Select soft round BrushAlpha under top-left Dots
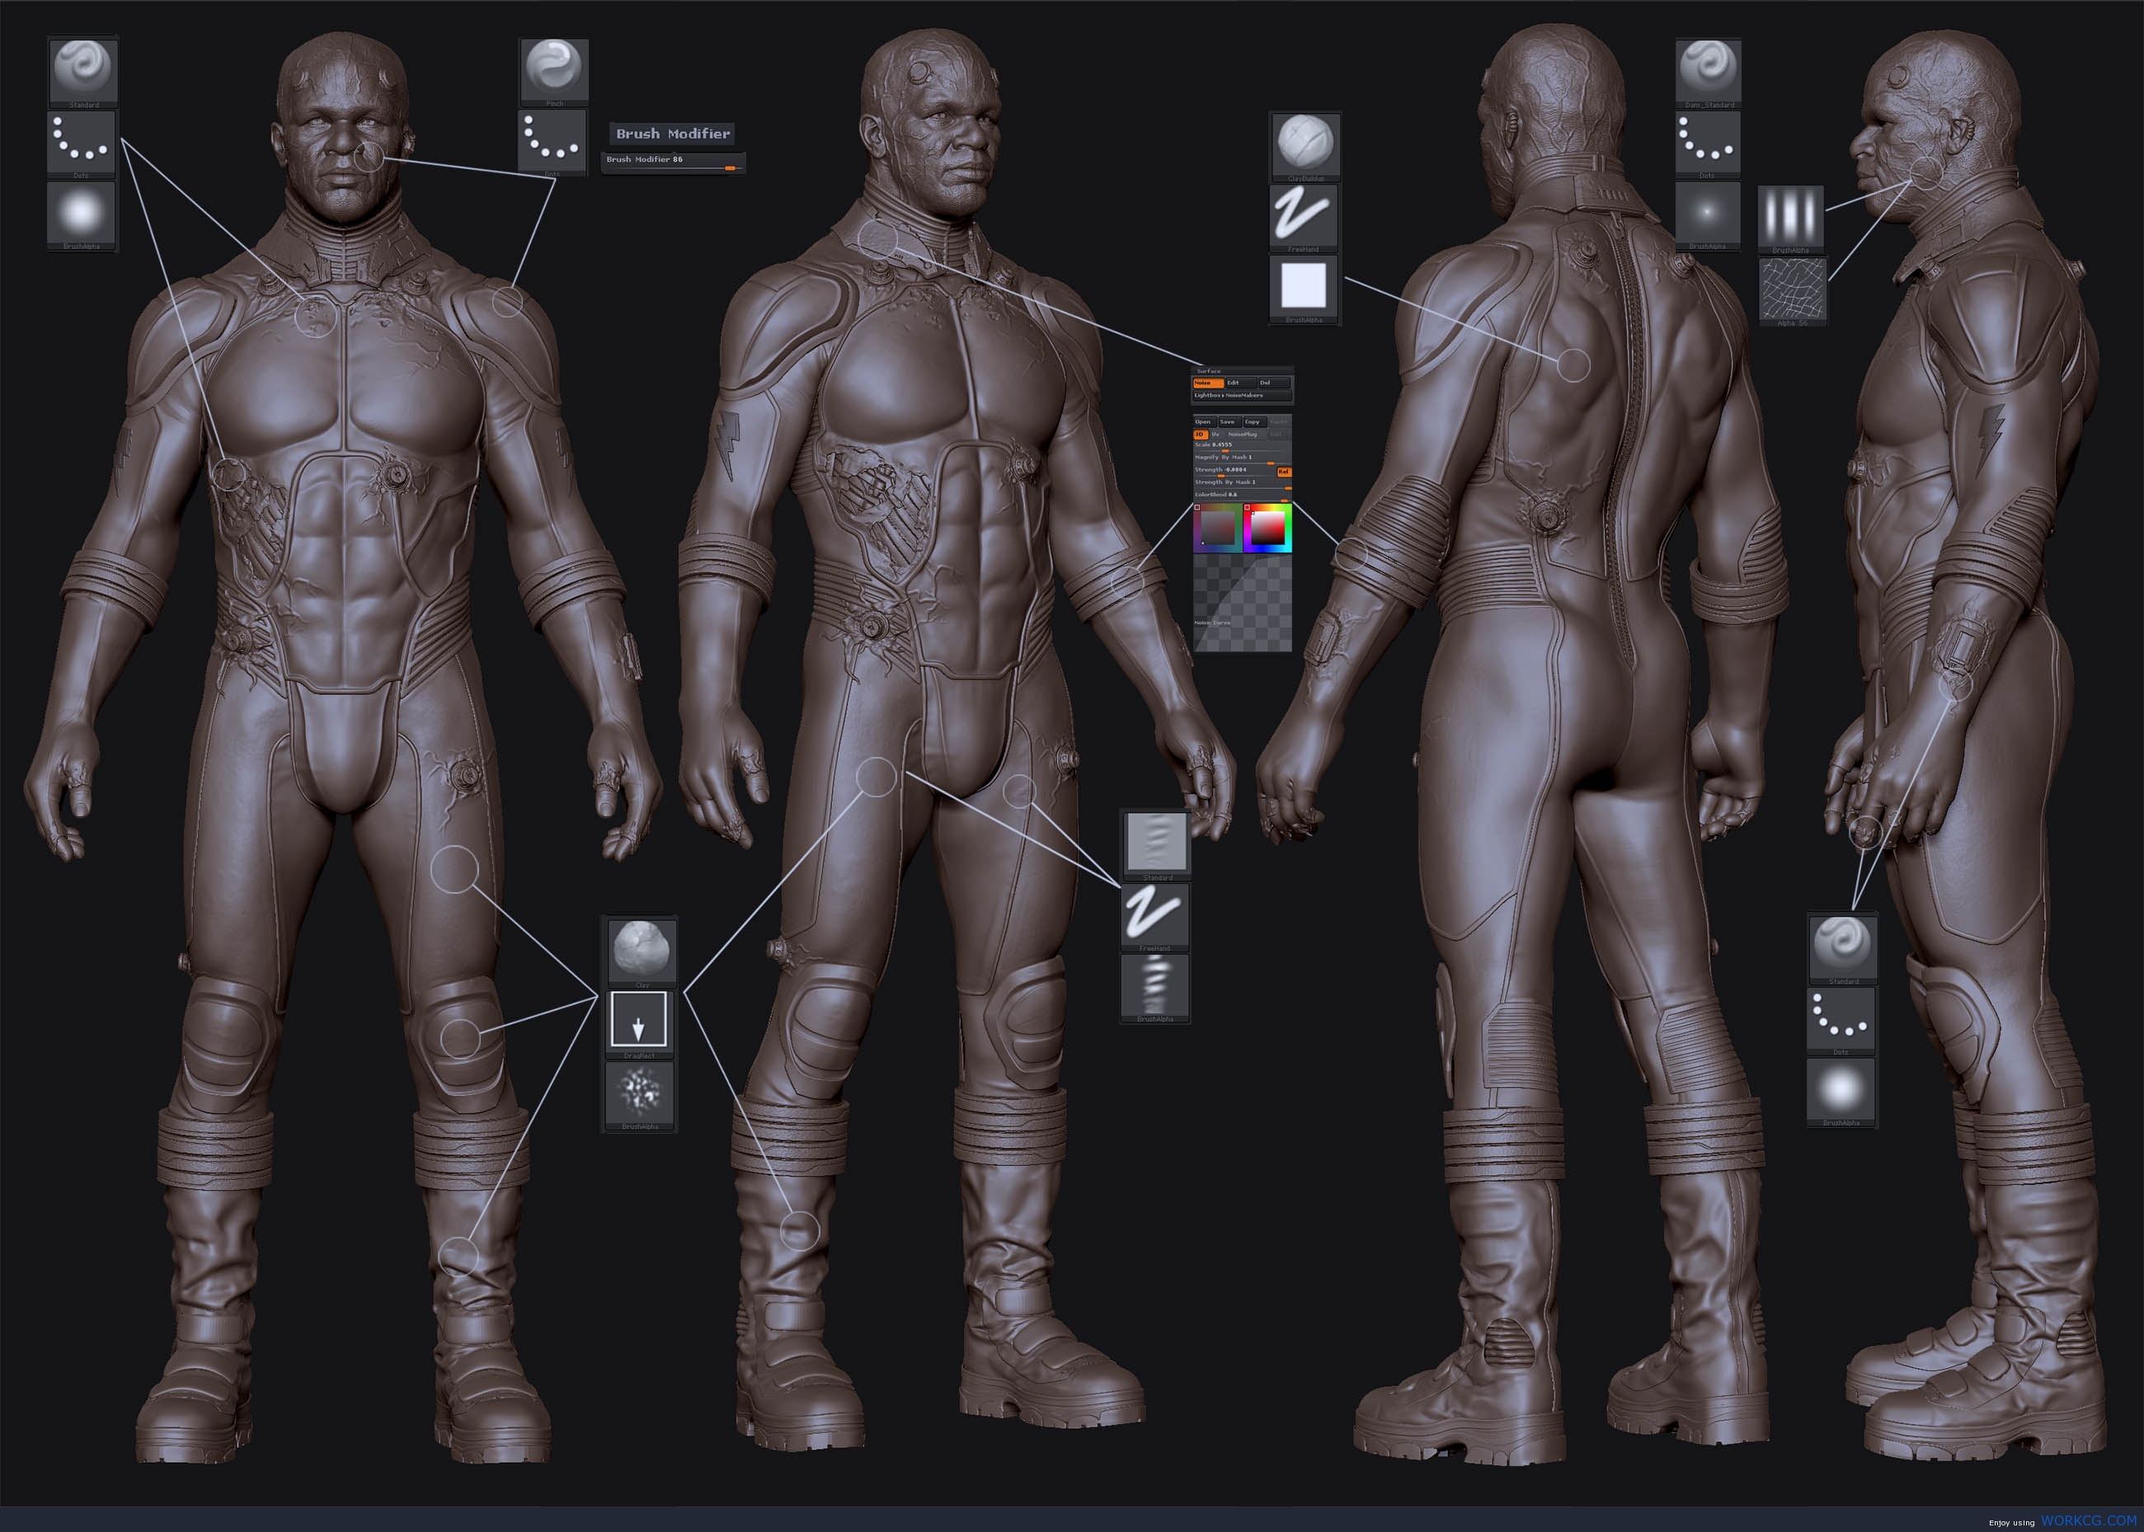Viewport: 2144px width, 1532px height. pyautogui.click(x=81, y=216)
